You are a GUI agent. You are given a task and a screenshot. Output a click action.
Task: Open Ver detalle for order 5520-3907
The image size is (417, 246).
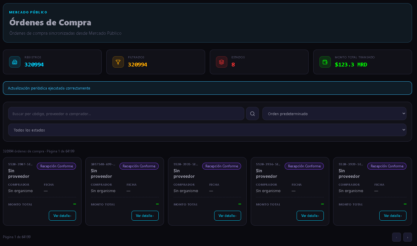(x=62, y=216)
